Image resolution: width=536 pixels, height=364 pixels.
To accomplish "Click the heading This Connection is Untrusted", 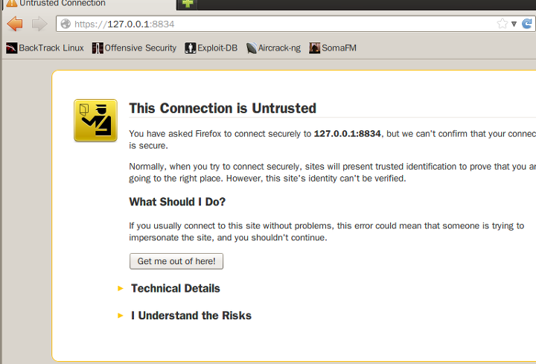I will click(x=223, y=109).
